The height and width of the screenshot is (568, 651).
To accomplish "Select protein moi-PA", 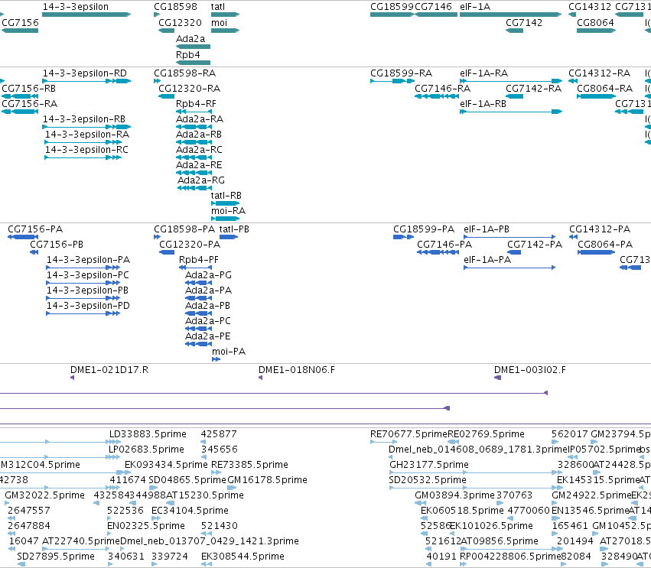I will point(216,359).
